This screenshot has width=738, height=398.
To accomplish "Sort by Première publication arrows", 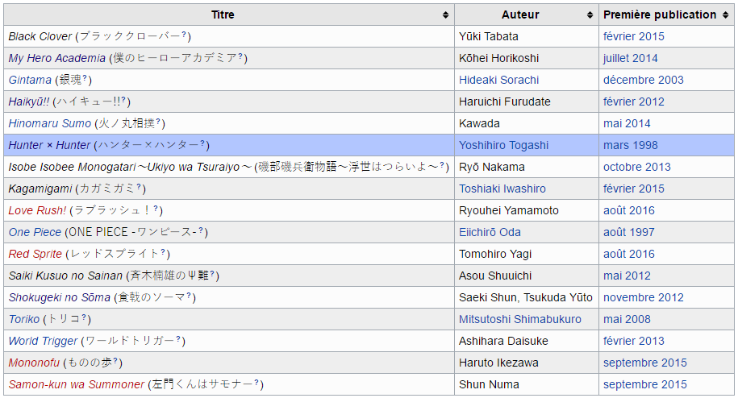I will [x=724, y=15].
